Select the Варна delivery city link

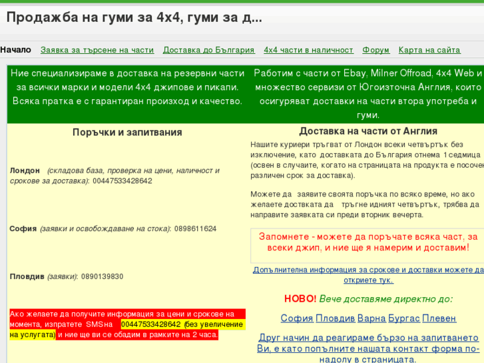pyautogui.click(x=371, y=318)
